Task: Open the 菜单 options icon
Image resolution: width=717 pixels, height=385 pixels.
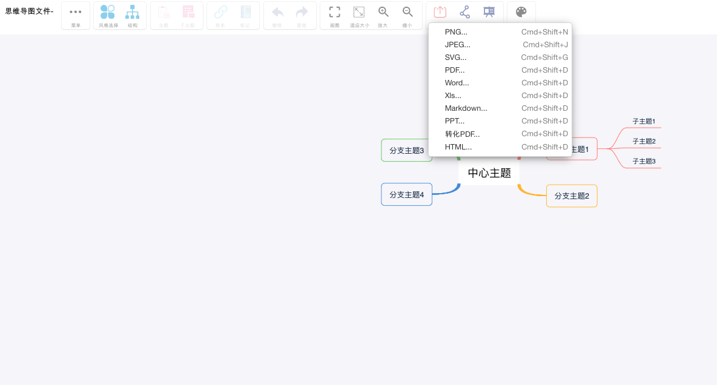Action: pos(75,11)
